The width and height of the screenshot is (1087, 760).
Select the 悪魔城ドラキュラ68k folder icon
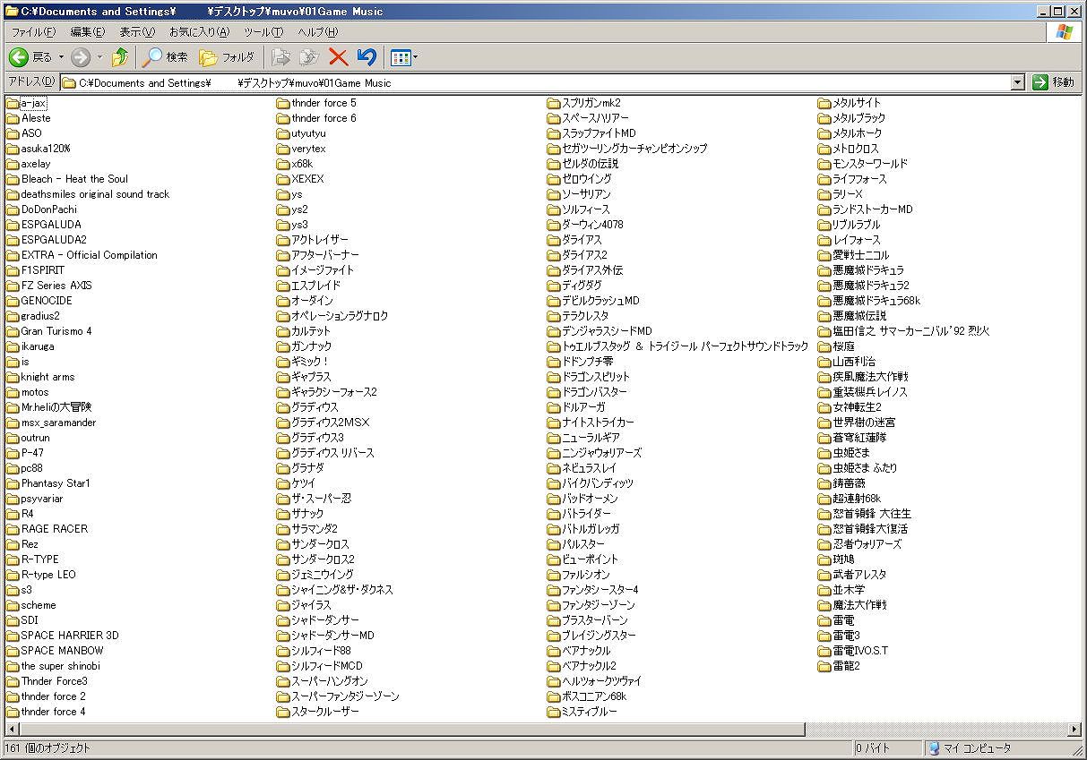point(824,301)
